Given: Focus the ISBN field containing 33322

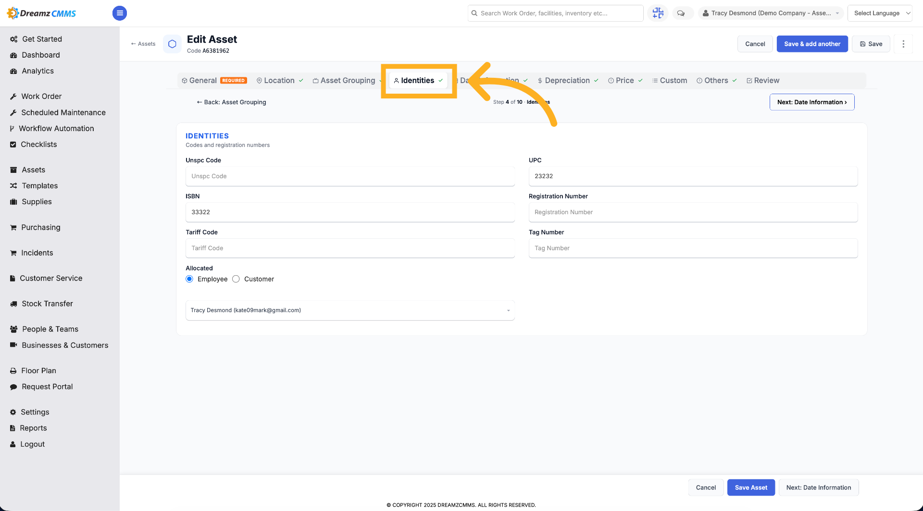Looking at the screenshot, I should pos(350,212).
